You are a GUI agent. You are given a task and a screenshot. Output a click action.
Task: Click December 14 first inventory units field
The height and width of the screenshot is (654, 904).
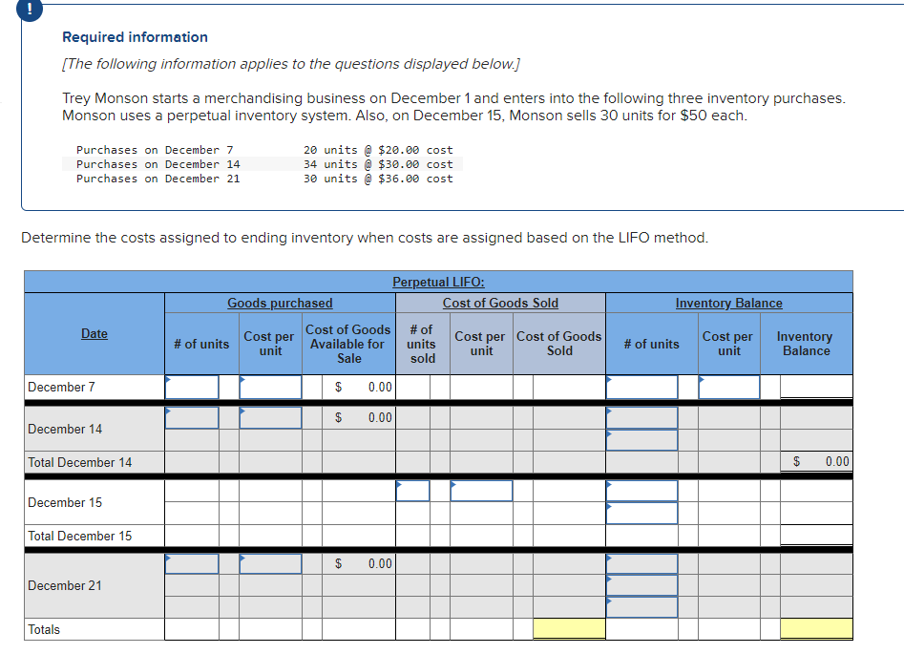pos(641,417)
